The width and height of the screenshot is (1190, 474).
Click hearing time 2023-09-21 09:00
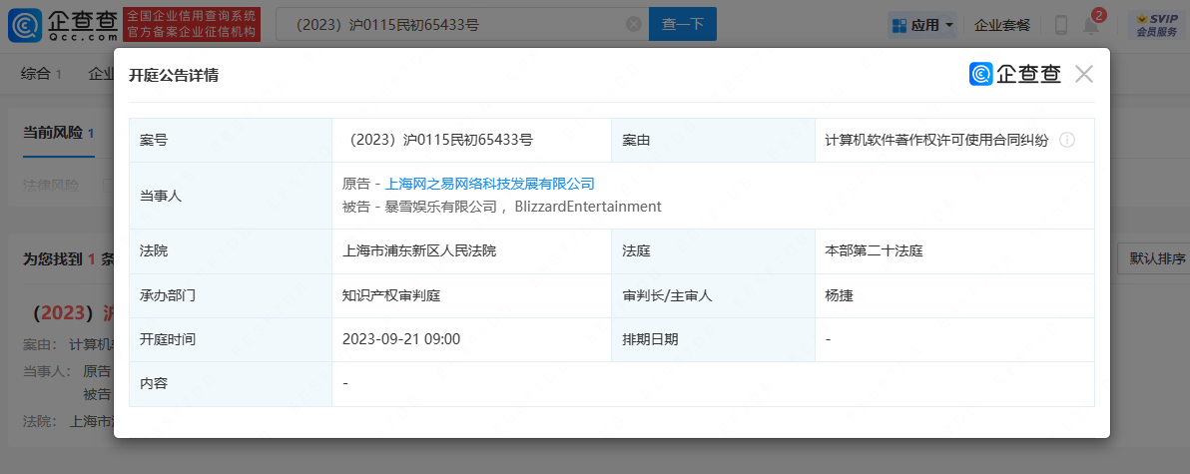click(401, 339)
